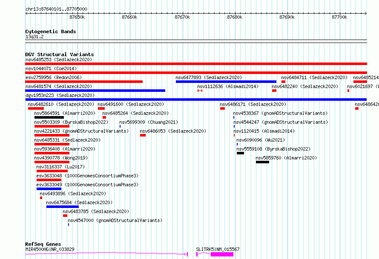Select nsv6486171 (Sedlazeck2020) label
Viewport: 379px width, 259px height.
pos(253,104)
